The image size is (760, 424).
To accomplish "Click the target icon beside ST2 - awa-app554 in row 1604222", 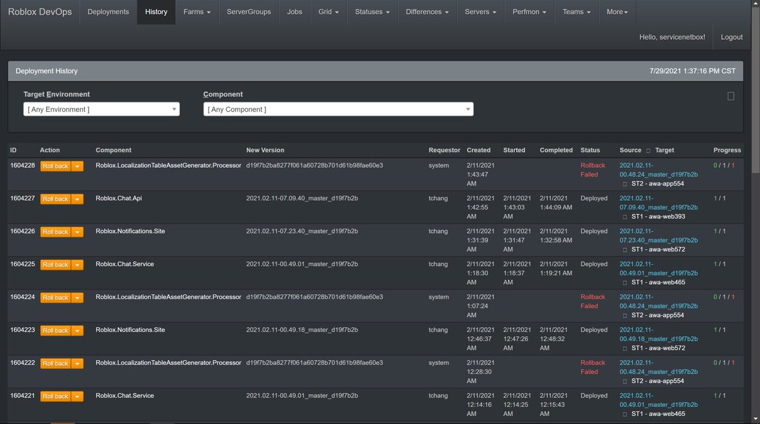I will pos(625,381).
